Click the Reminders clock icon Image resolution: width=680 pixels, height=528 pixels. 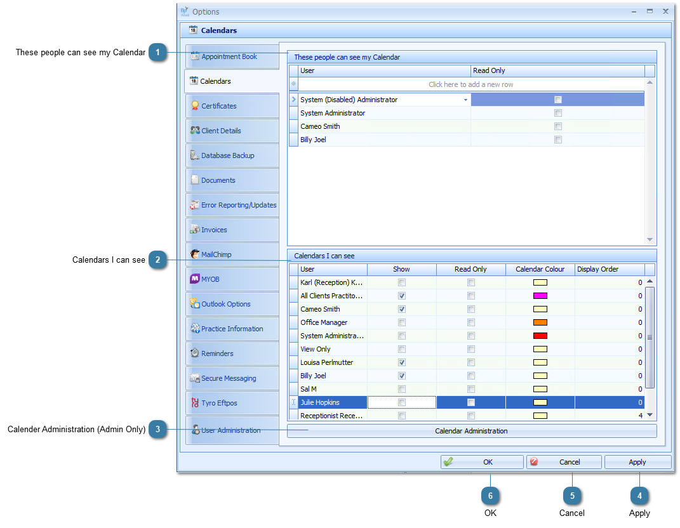click(x=195, y=353)
